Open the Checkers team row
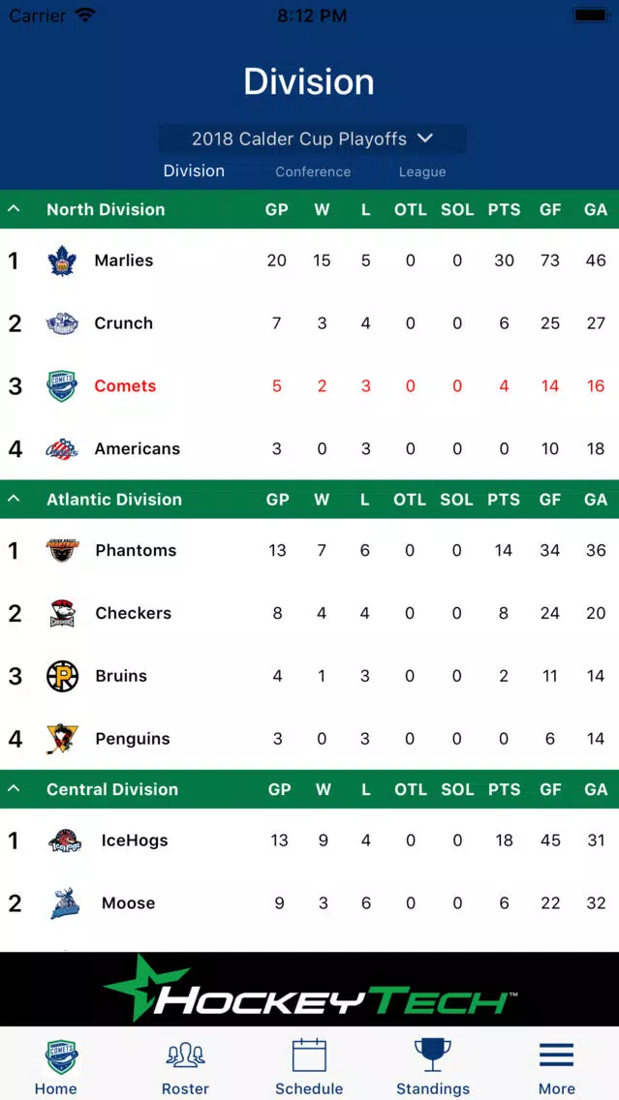Screen dimensions: 619x1100 [310, 613]
